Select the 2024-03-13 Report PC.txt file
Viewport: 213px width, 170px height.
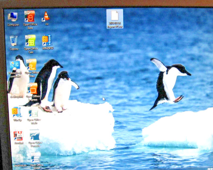(x=115, y=19)
